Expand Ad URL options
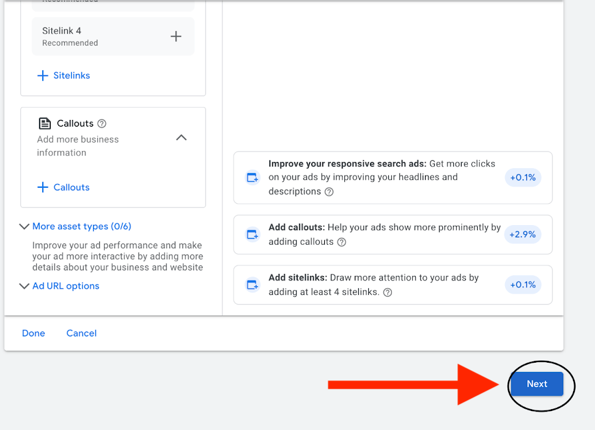595x430 pixels. pyautogui.click(x=65, y=286)
